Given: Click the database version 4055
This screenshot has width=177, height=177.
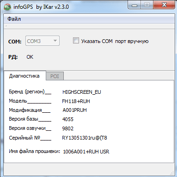Looking at the screenshot, I should click(68, 119).
